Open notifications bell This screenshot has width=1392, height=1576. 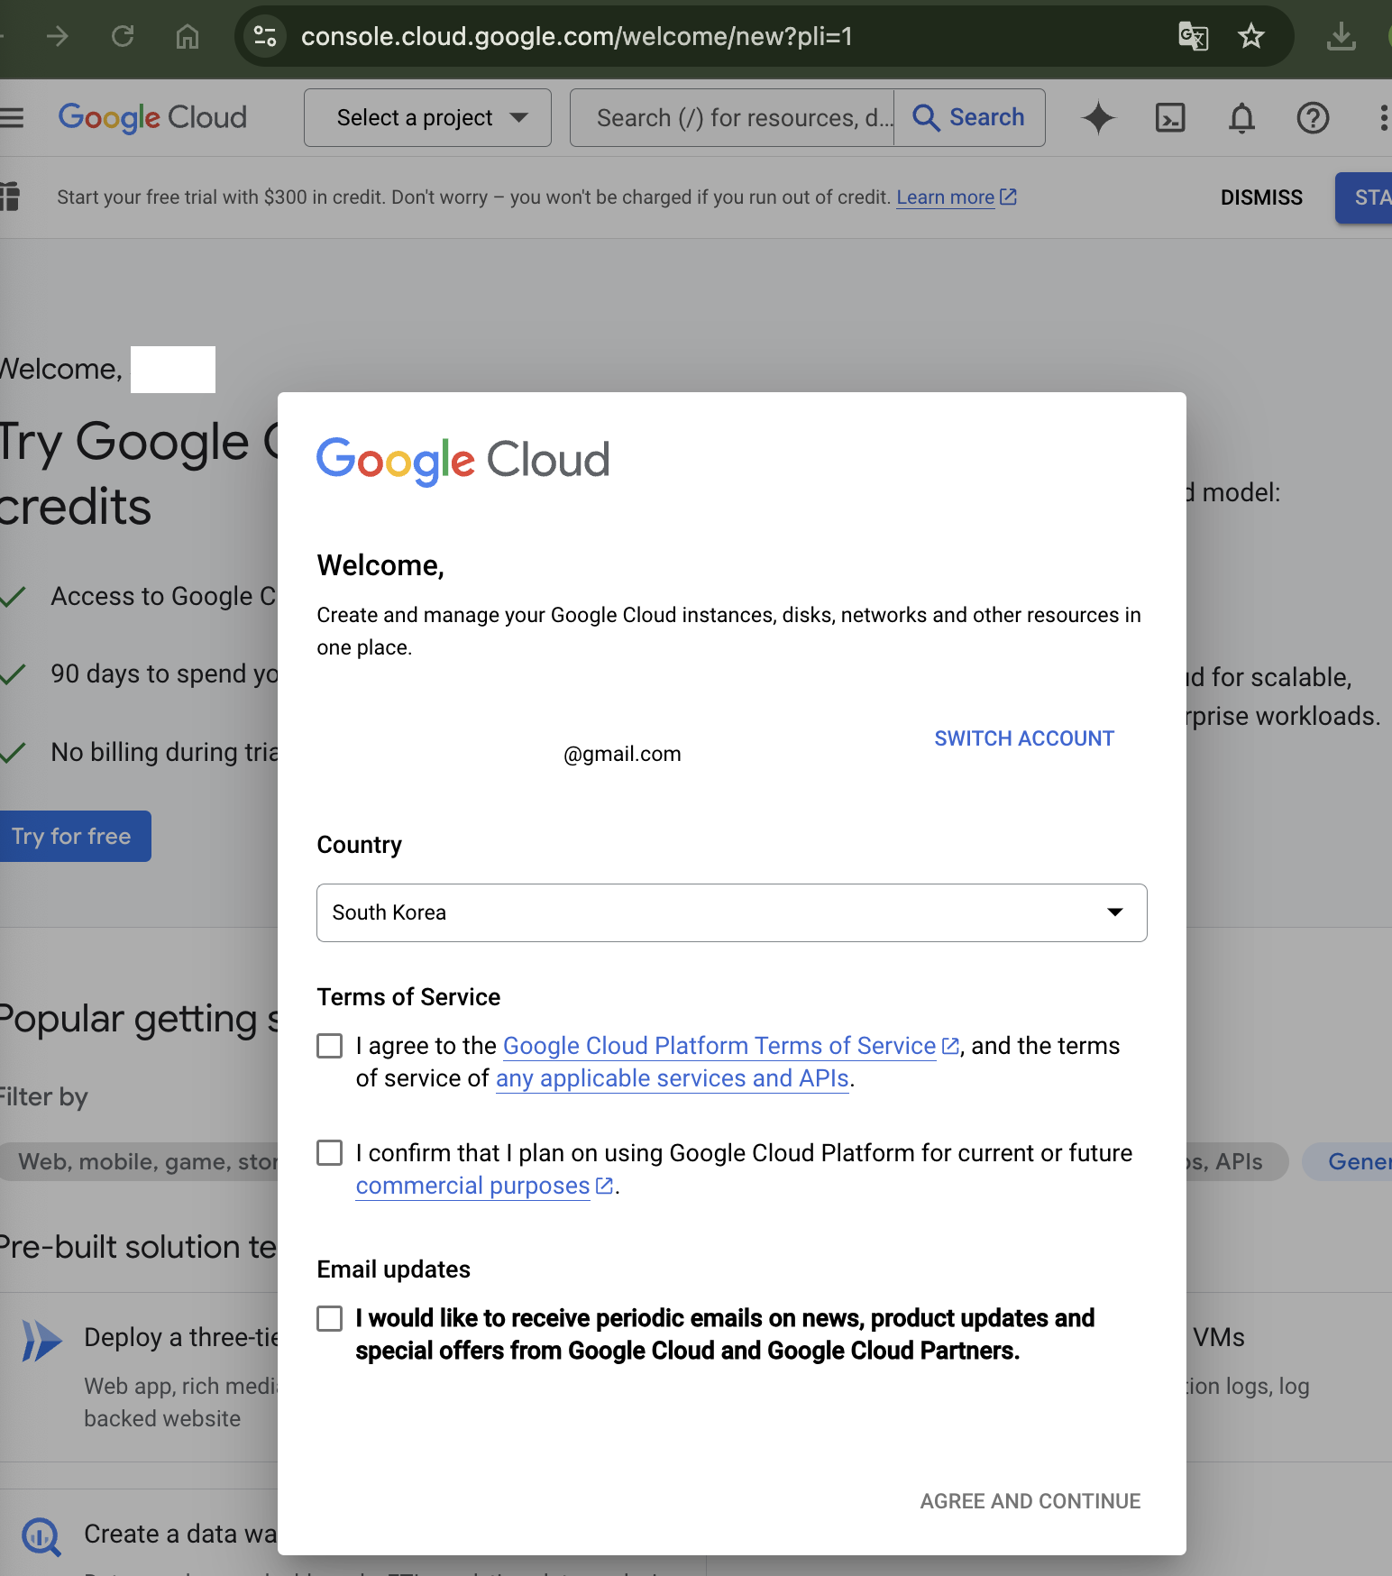[x=1241, y=117]
